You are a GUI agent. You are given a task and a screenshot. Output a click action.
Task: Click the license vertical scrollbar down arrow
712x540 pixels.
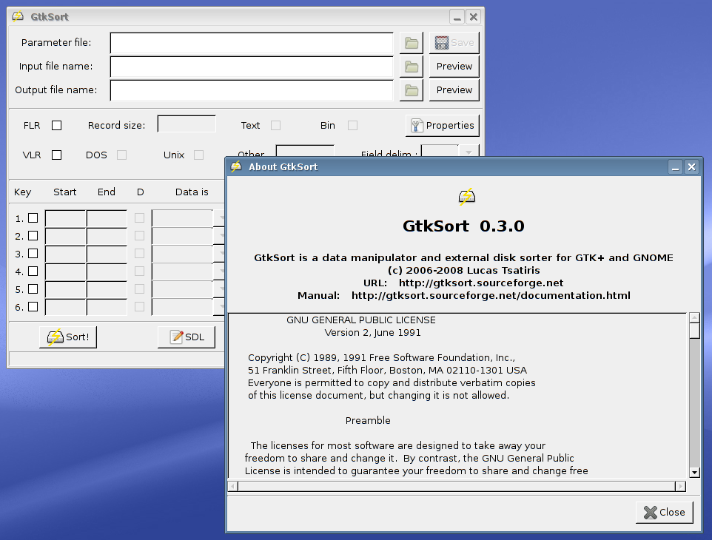click(694, 472)
